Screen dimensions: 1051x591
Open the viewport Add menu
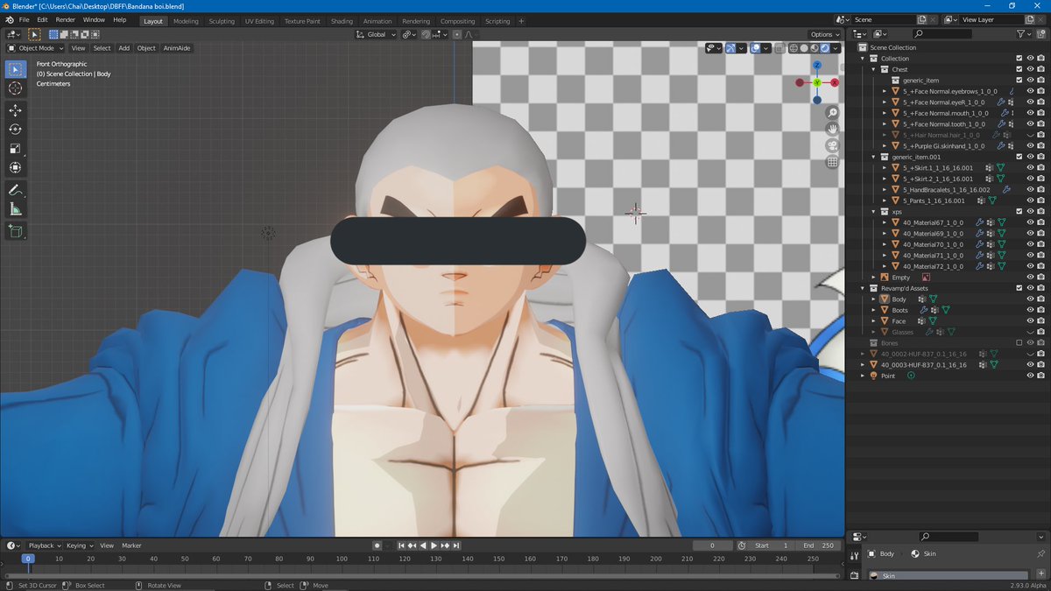[124, 48]
